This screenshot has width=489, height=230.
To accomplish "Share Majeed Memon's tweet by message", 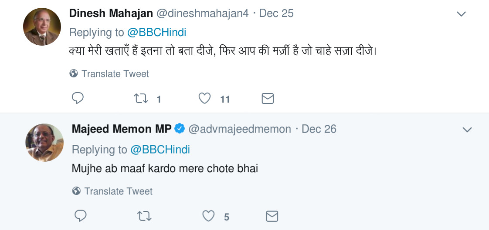I will (x=272, y=216).
